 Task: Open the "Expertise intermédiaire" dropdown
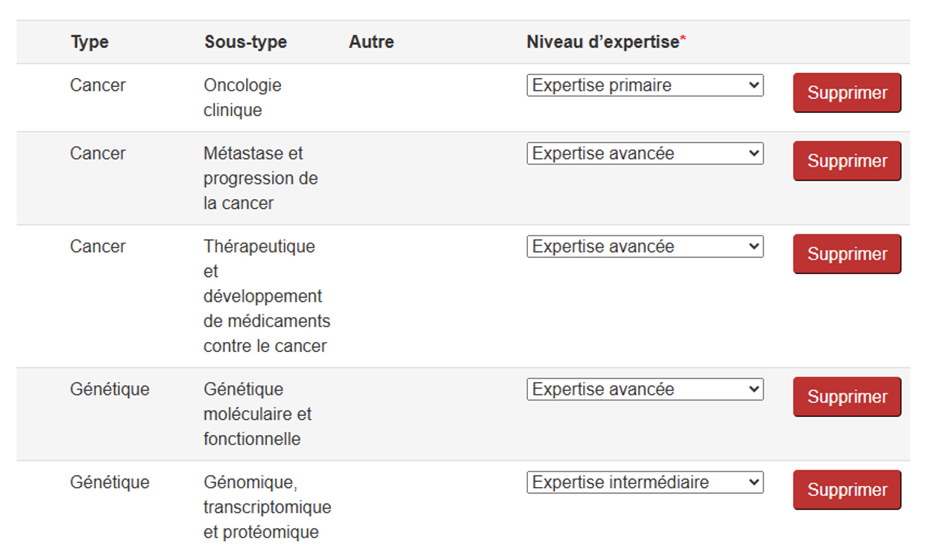tap(645, 482)
